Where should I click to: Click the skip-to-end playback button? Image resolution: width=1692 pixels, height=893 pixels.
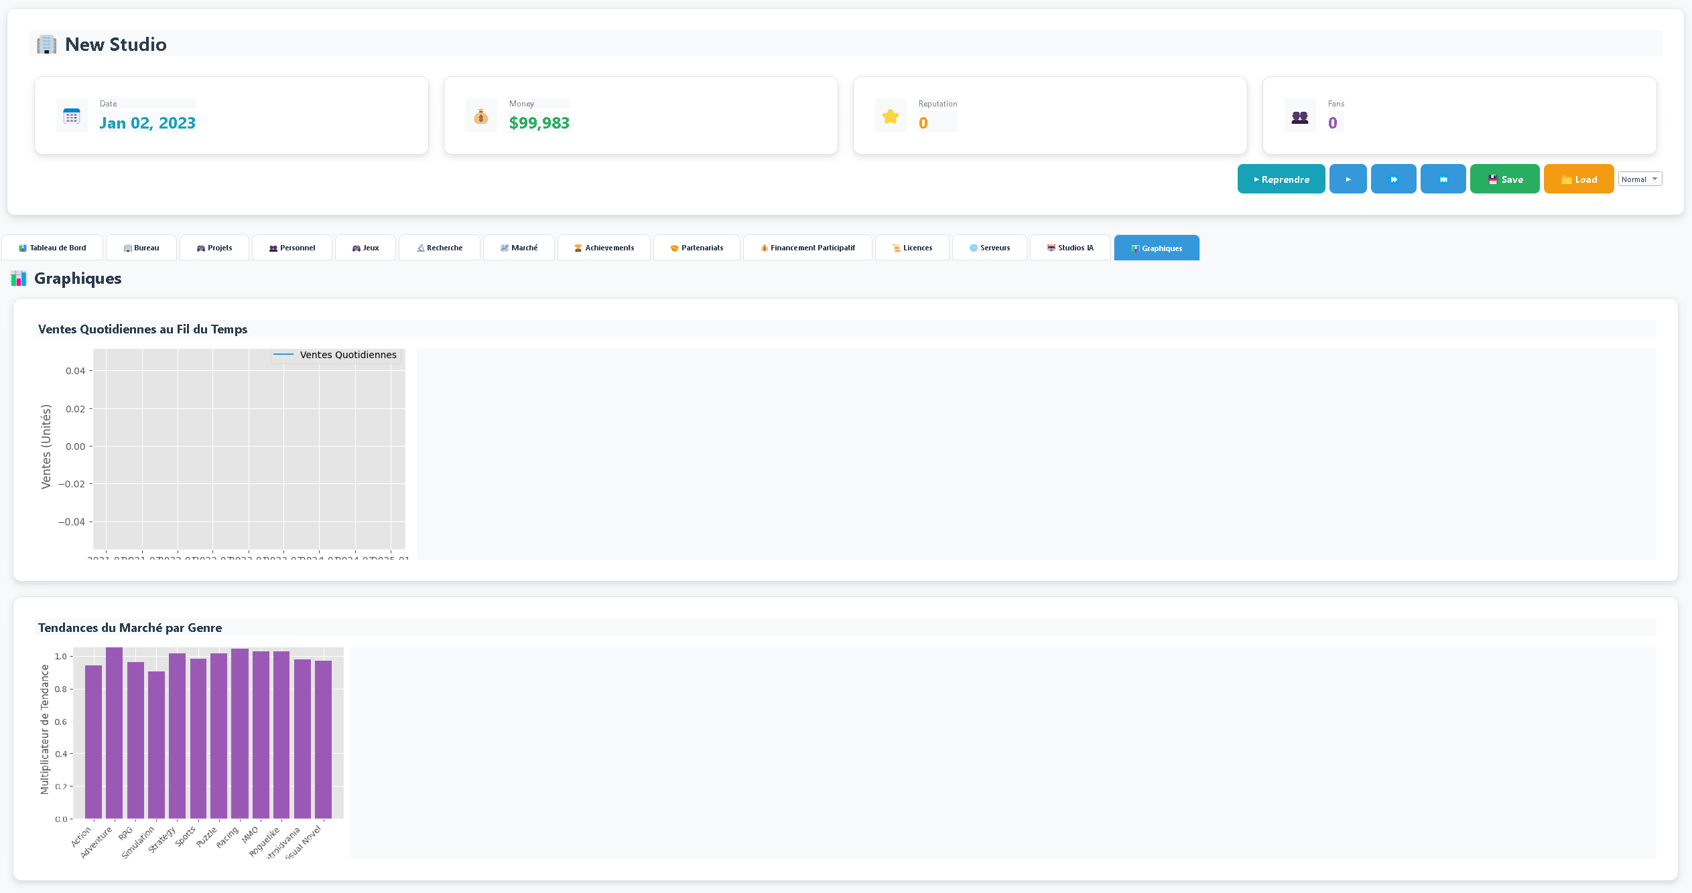(x=1443, y=179)
